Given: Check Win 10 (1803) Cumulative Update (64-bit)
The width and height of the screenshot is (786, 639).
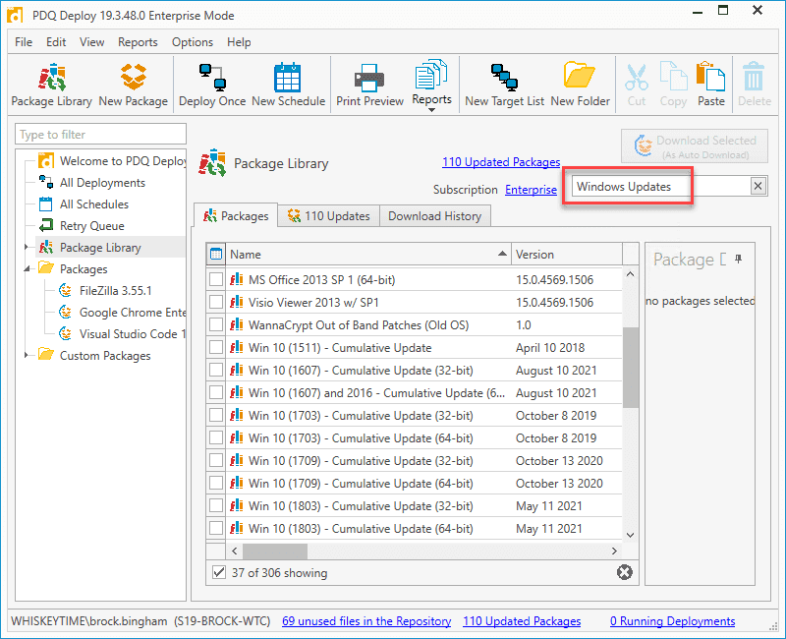Looking at the screenshot, I should [x=216, y=528].
